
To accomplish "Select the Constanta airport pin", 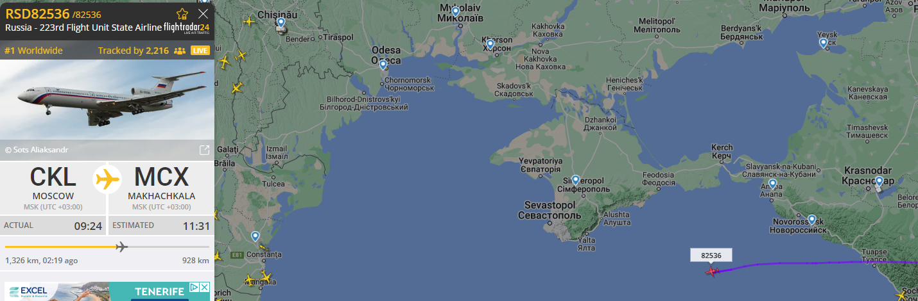I will coord(255,236).
